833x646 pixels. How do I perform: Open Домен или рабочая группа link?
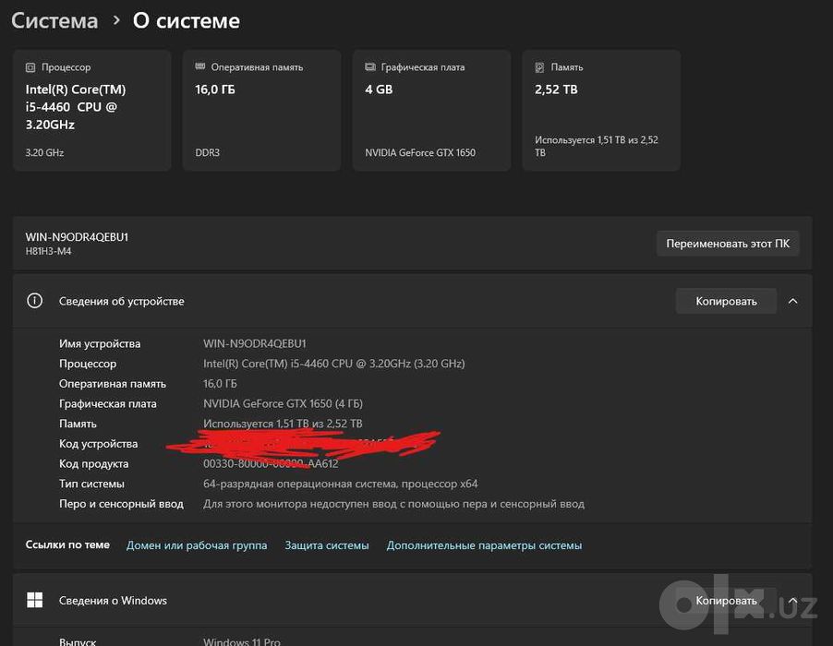(x=197, y=545)
